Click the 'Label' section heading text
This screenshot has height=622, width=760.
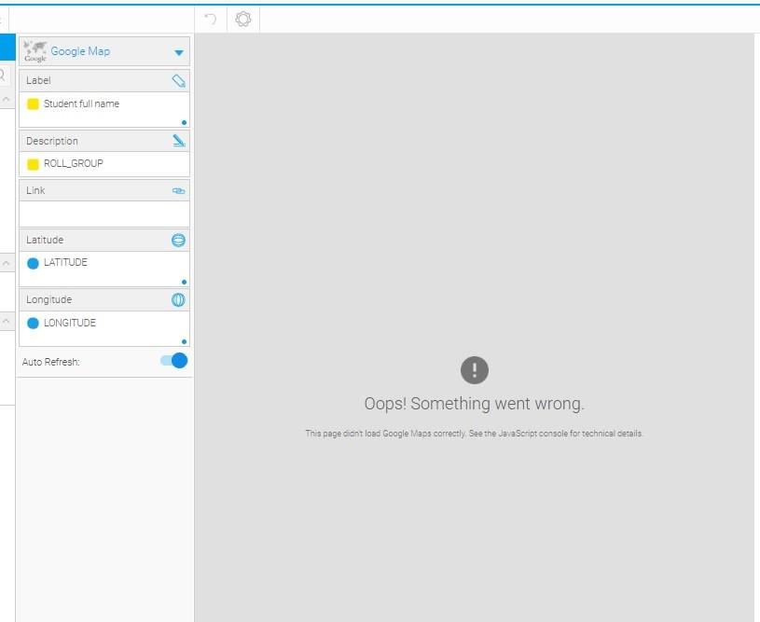click(38, 80)
